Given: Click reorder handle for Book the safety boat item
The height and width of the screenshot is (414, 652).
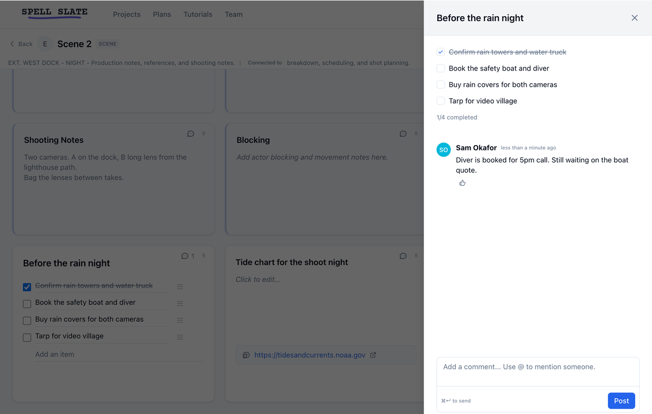Looking at the screenshot, I should 180,303.
